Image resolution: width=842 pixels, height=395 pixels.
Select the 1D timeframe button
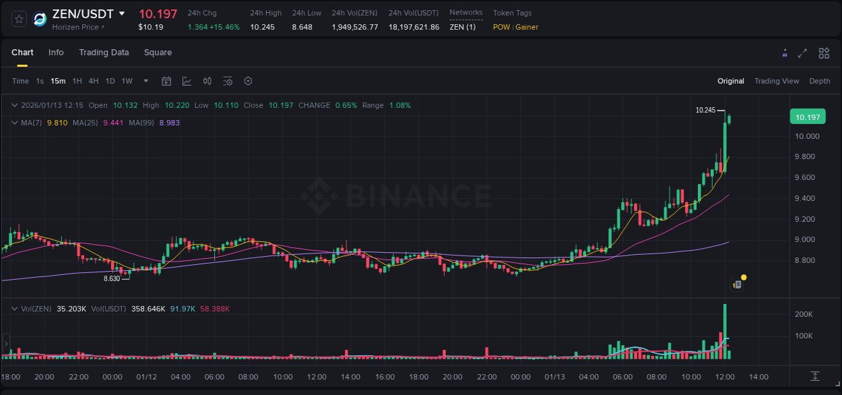[110, 80]
